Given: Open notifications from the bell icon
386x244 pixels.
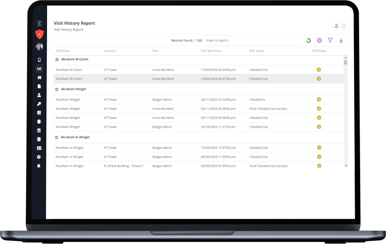Looking at the screenshot, I should click(39, 166).
